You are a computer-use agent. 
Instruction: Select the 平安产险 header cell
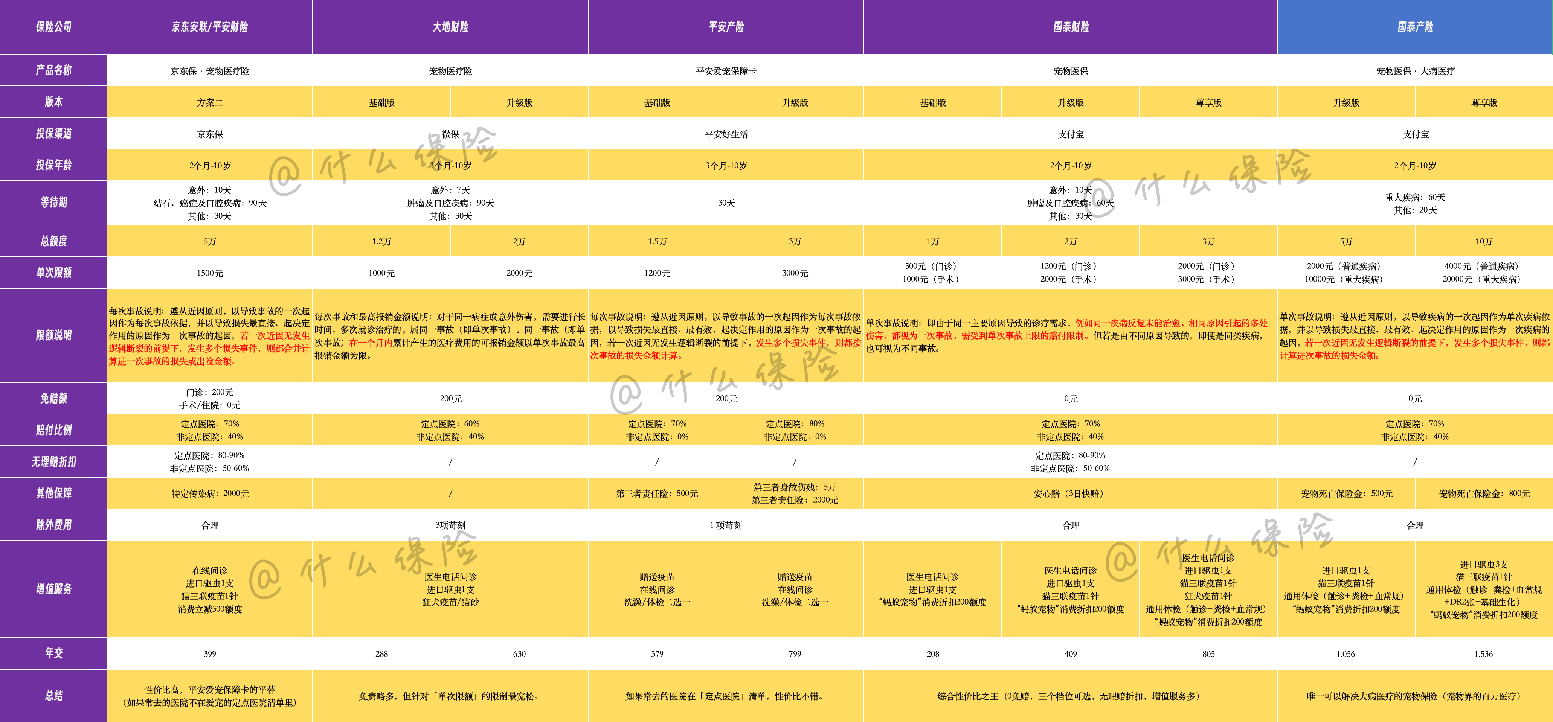click(x=726, y=27)
